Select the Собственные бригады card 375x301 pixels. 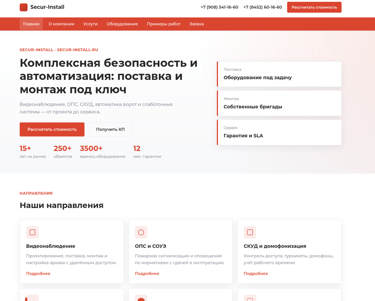pos(279,103)
